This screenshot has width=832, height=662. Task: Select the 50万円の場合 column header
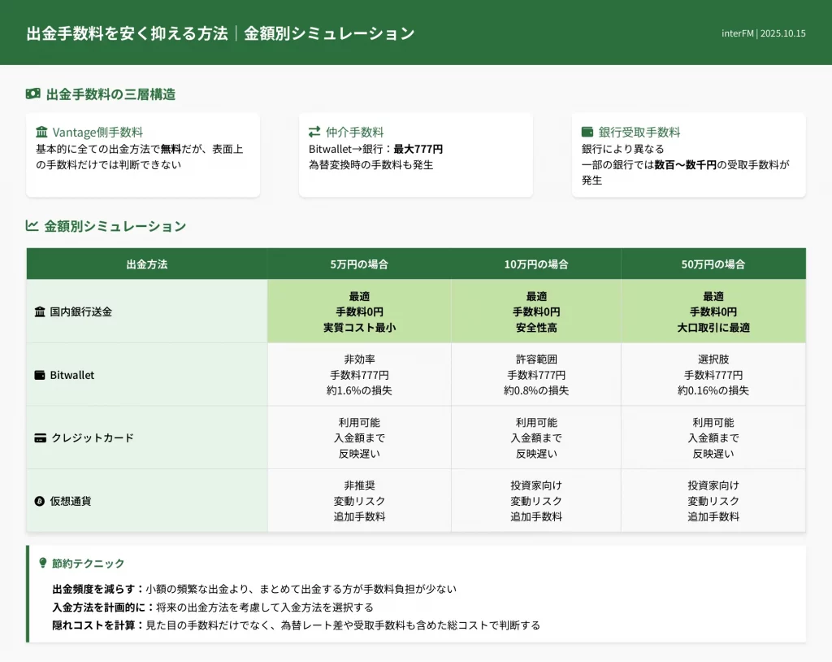(713, 264)
